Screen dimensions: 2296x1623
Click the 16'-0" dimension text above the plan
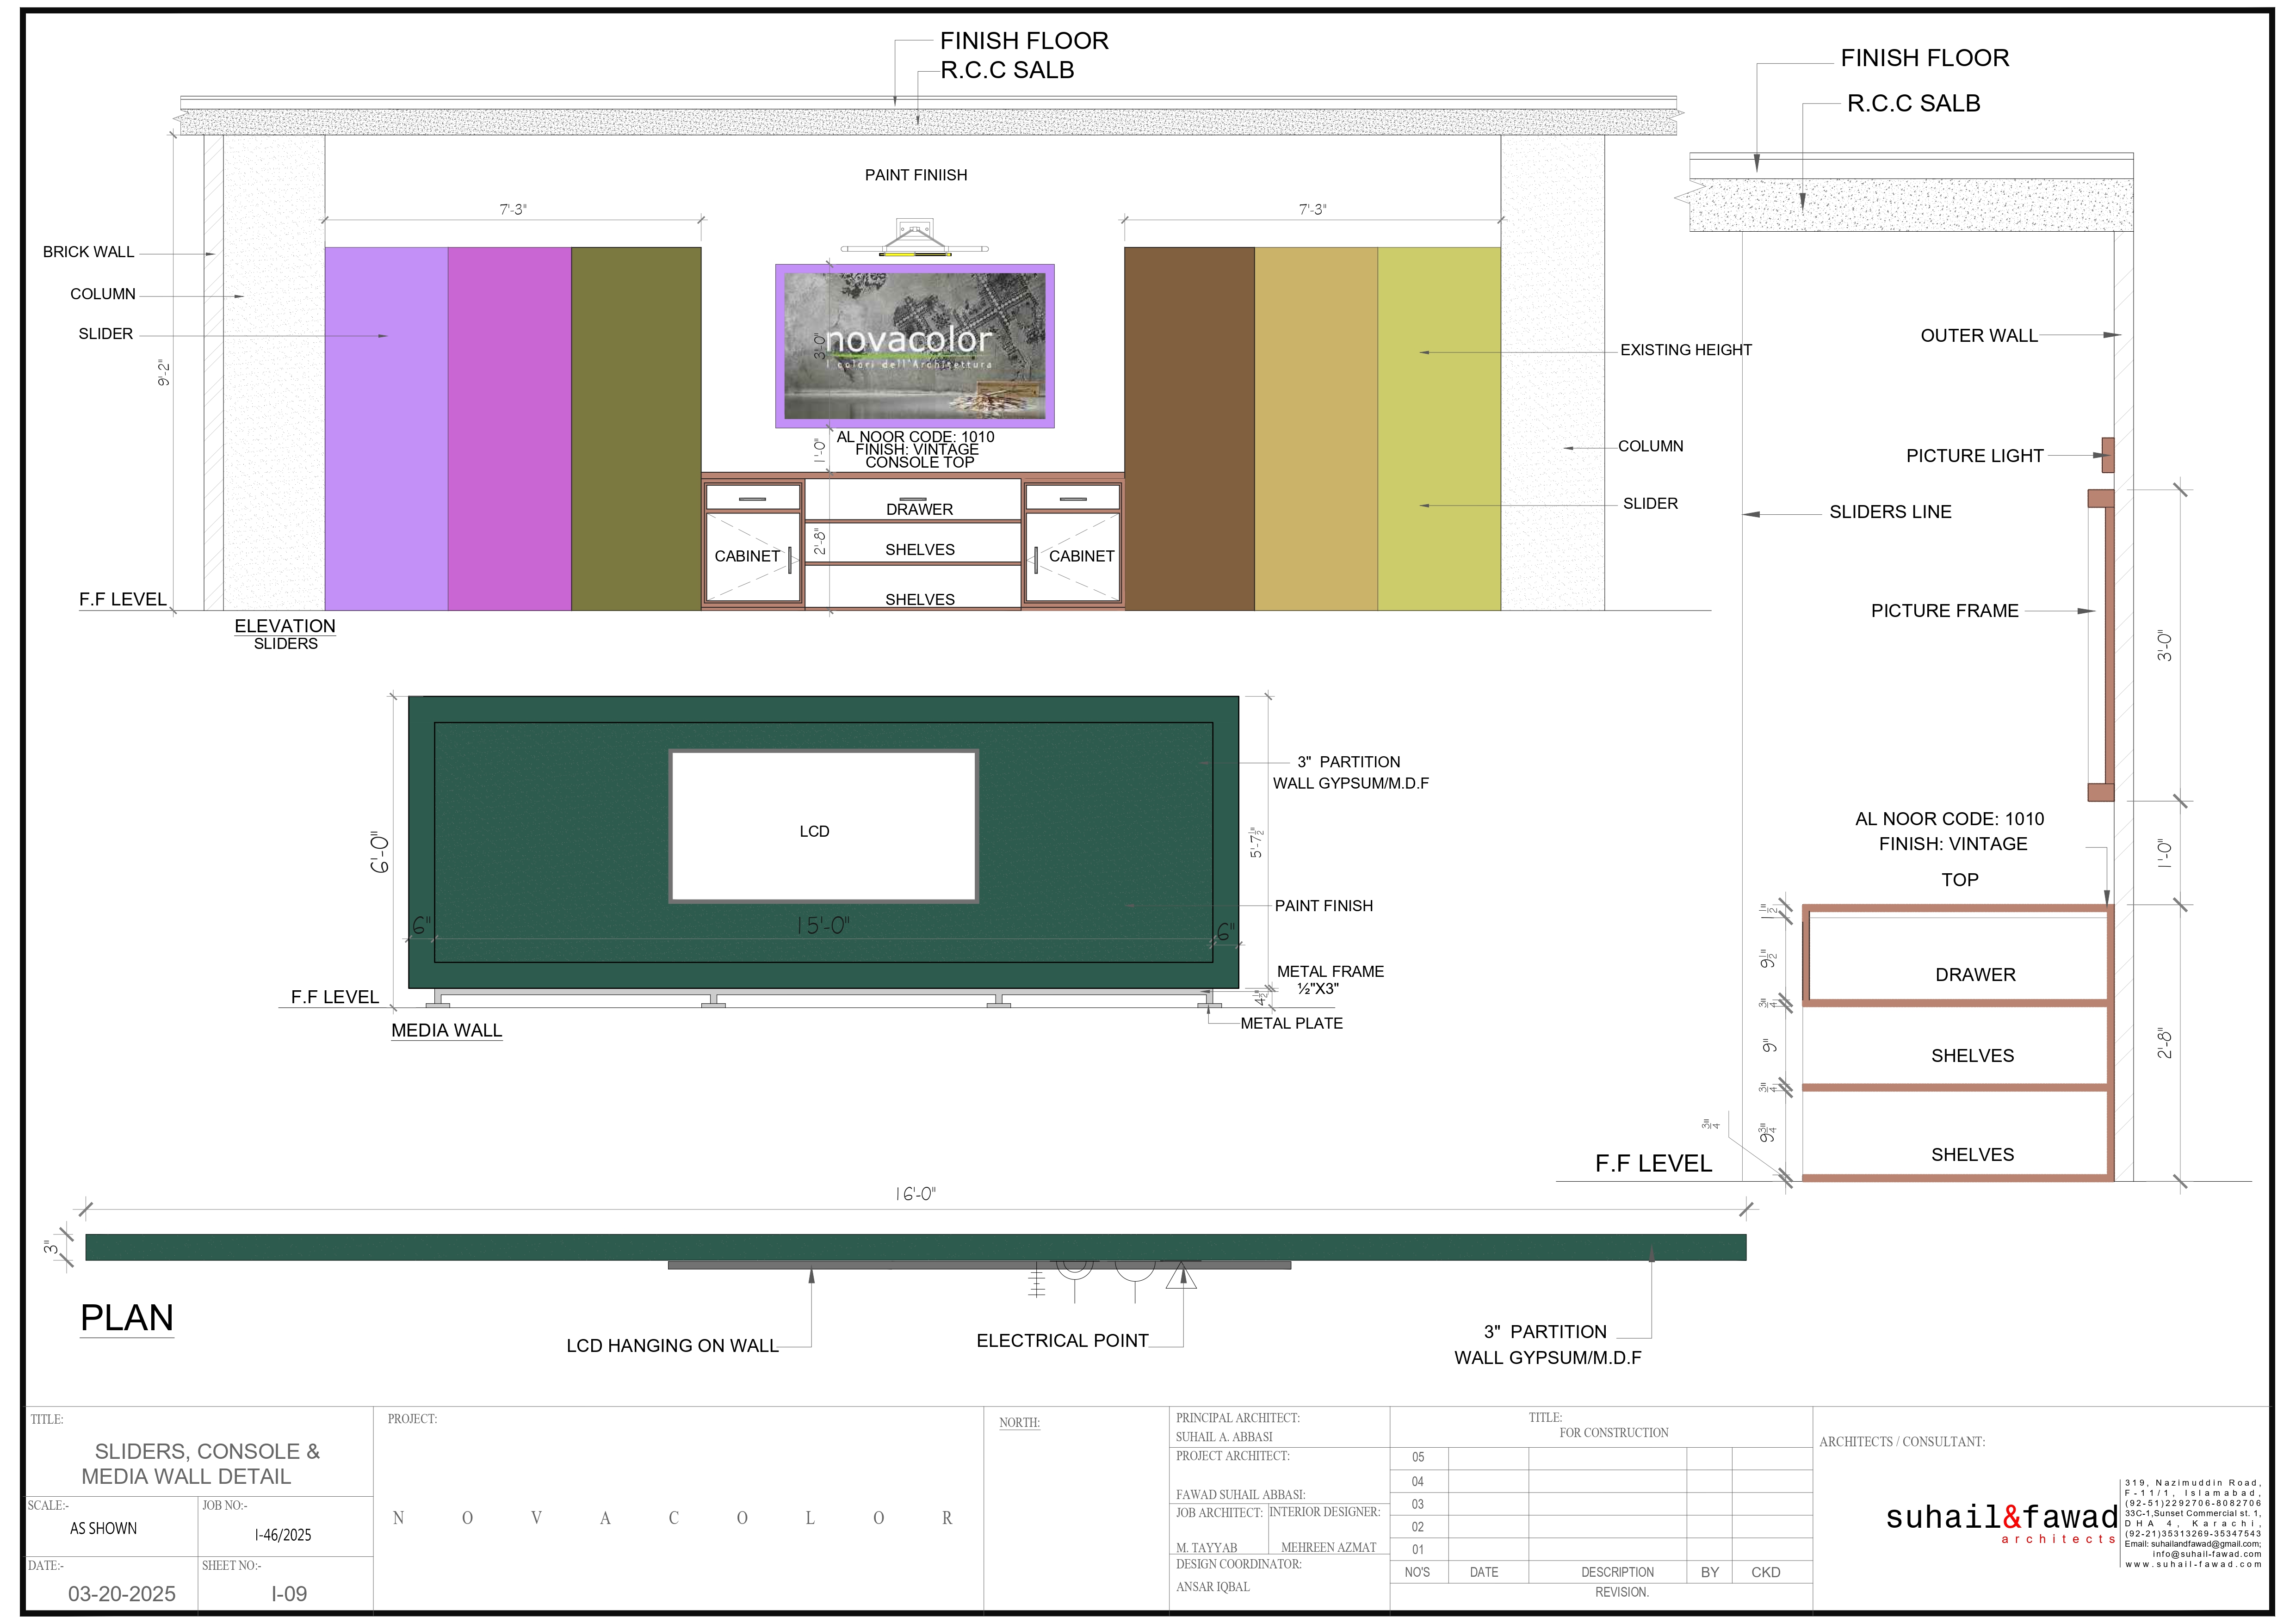click(x=915, y=1194)
